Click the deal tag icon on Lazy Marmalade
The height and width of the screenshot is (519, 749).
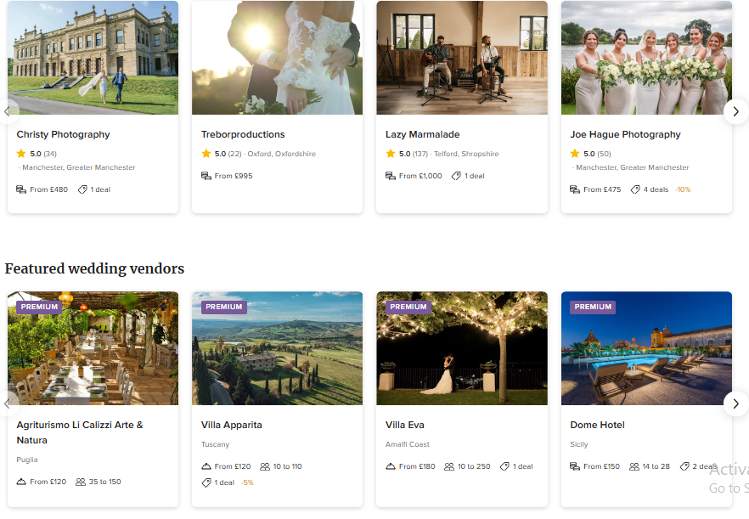pos(456,176)
